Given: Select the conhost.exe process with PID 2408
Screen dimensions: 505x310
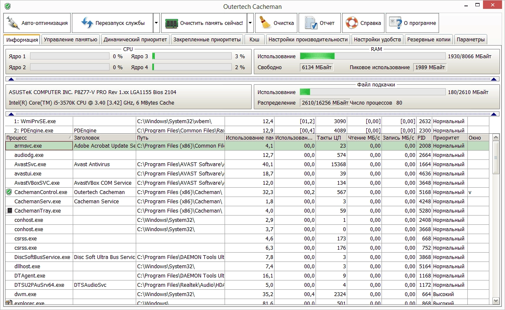Looking at the screenshot, I should [247, 220].
